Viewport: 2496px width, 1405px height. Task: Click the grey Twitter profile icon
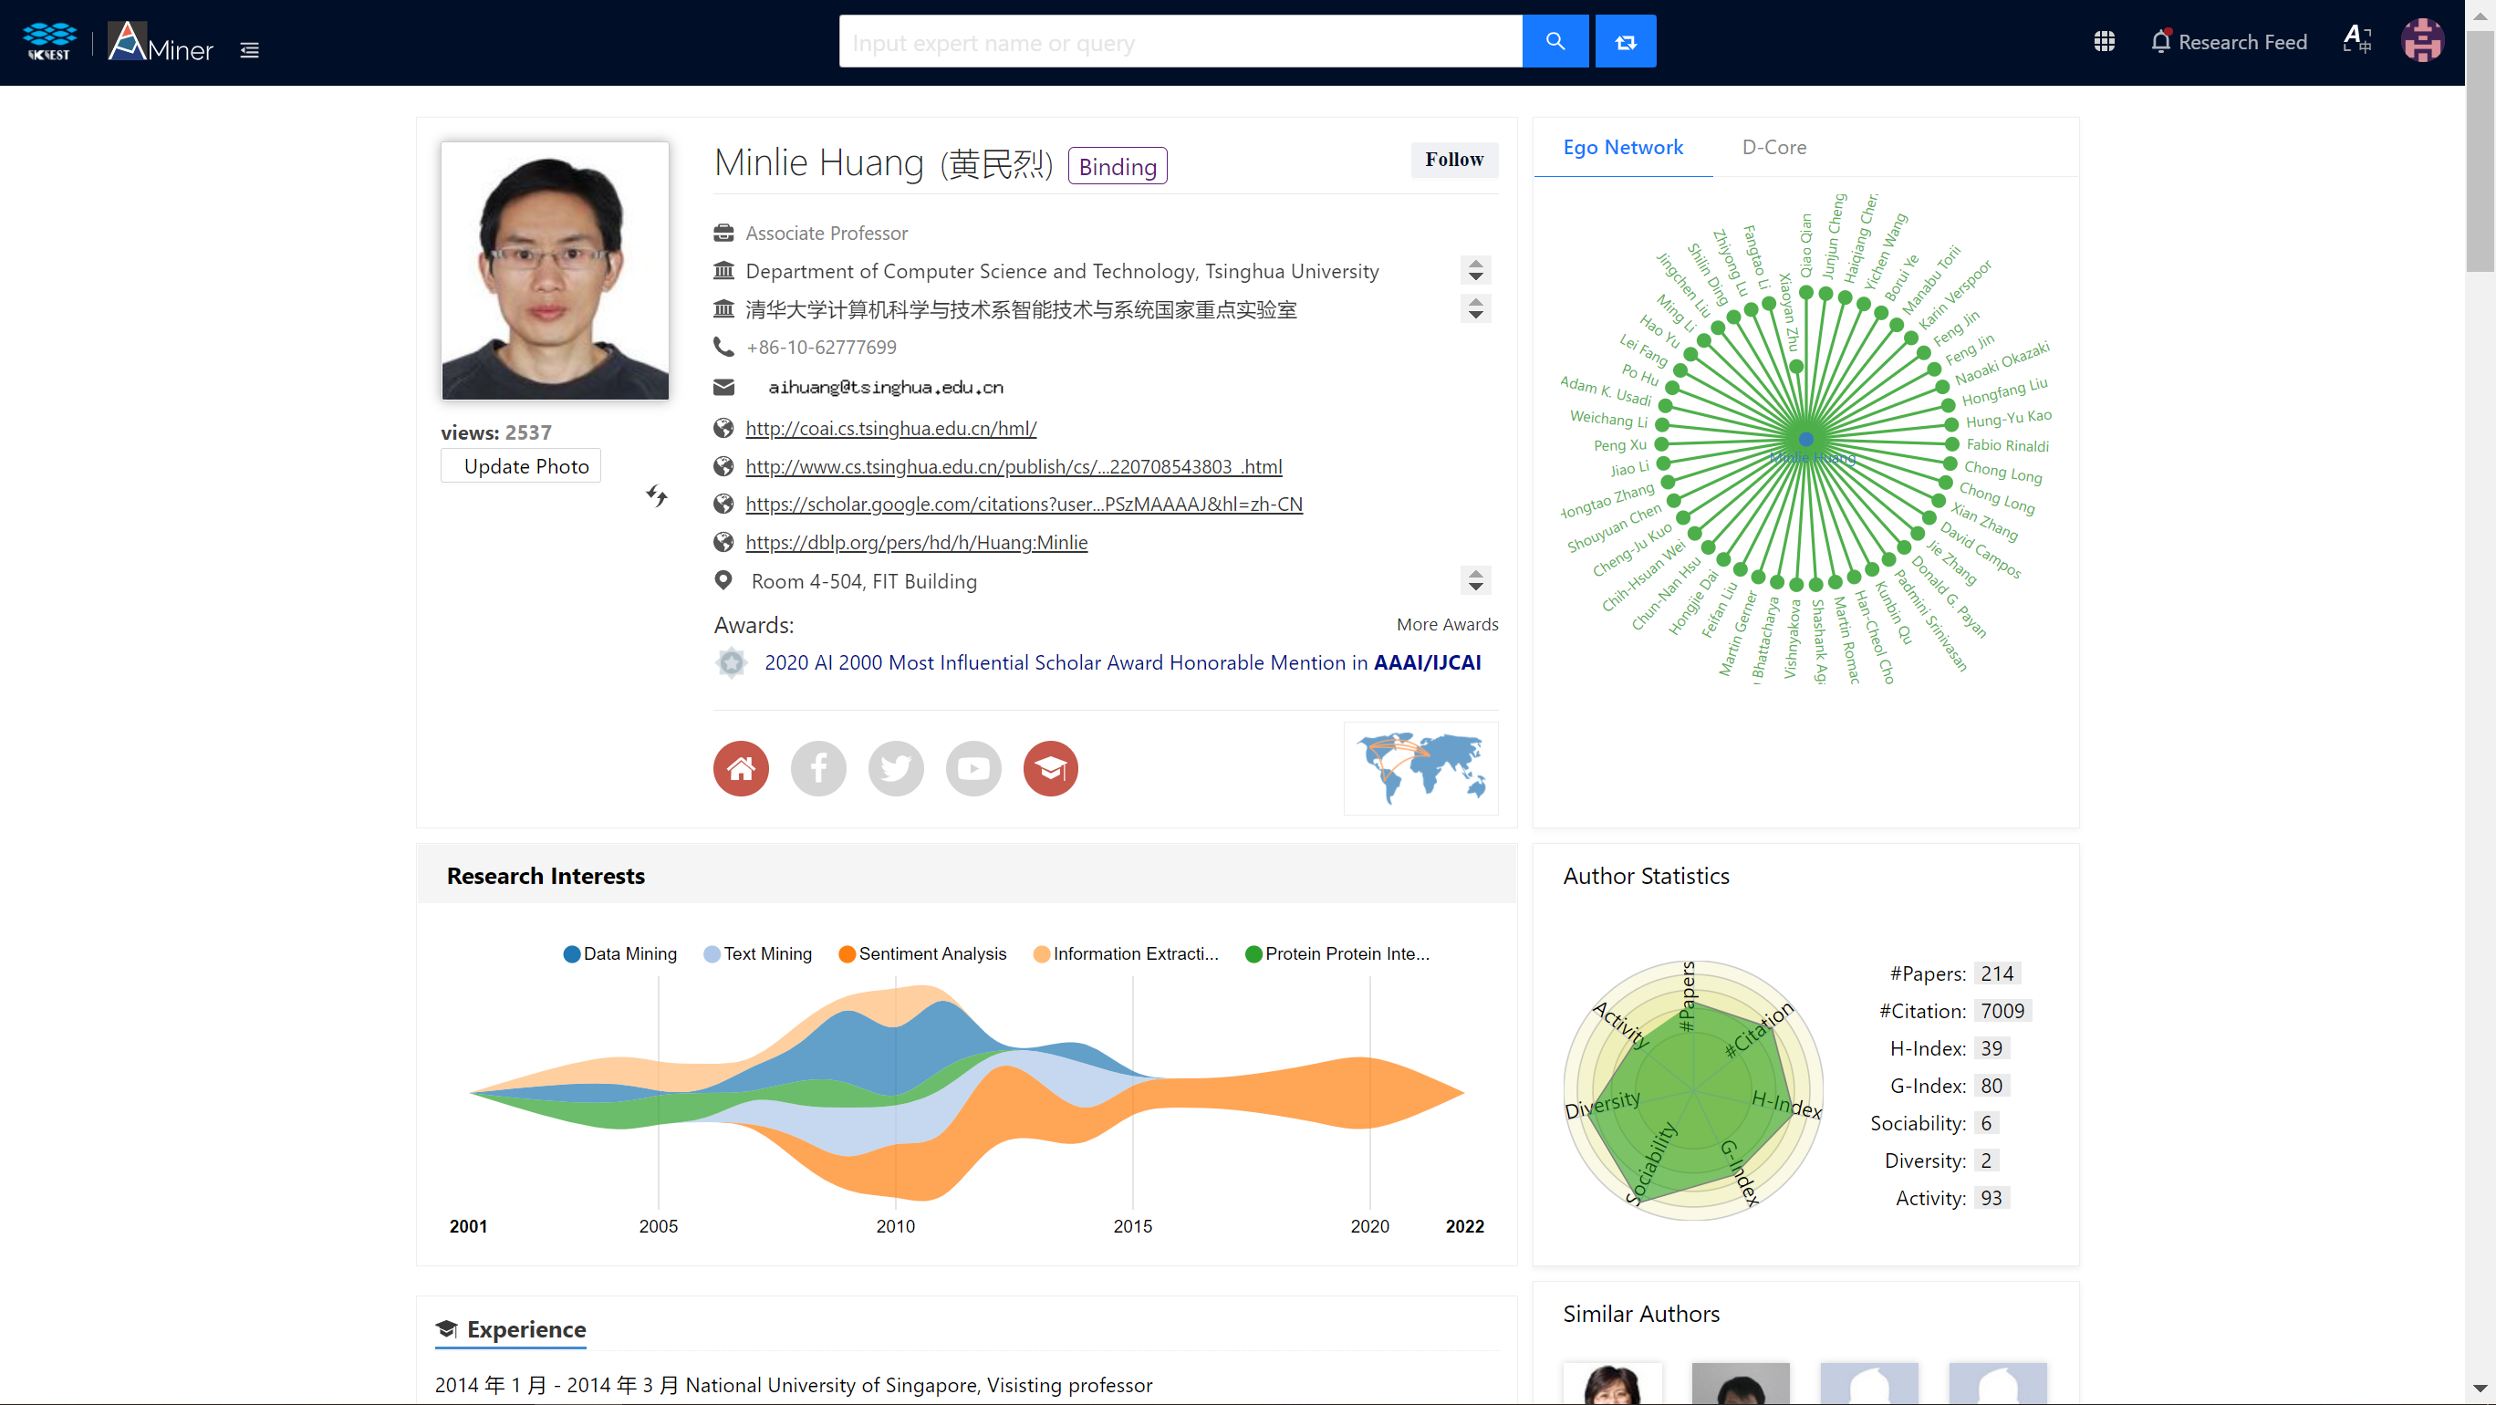coord(895,768)
